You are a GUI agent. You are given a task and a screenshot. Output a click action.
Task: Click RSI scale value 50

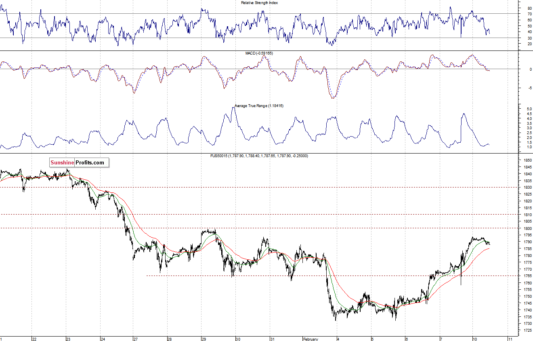529,26
